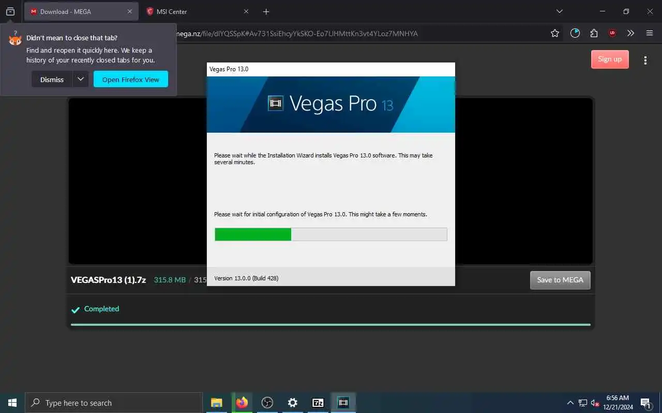Switch to 7-Zip in the taskbar
662x413 pixels.
click(318, 403)
